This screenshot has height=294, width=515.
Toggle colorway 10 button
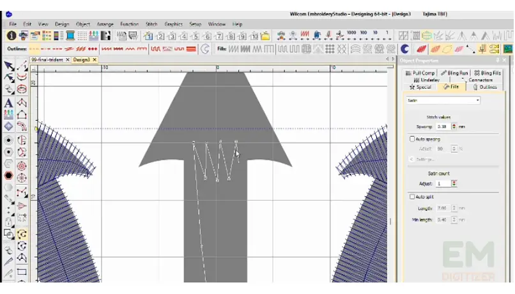254,36
